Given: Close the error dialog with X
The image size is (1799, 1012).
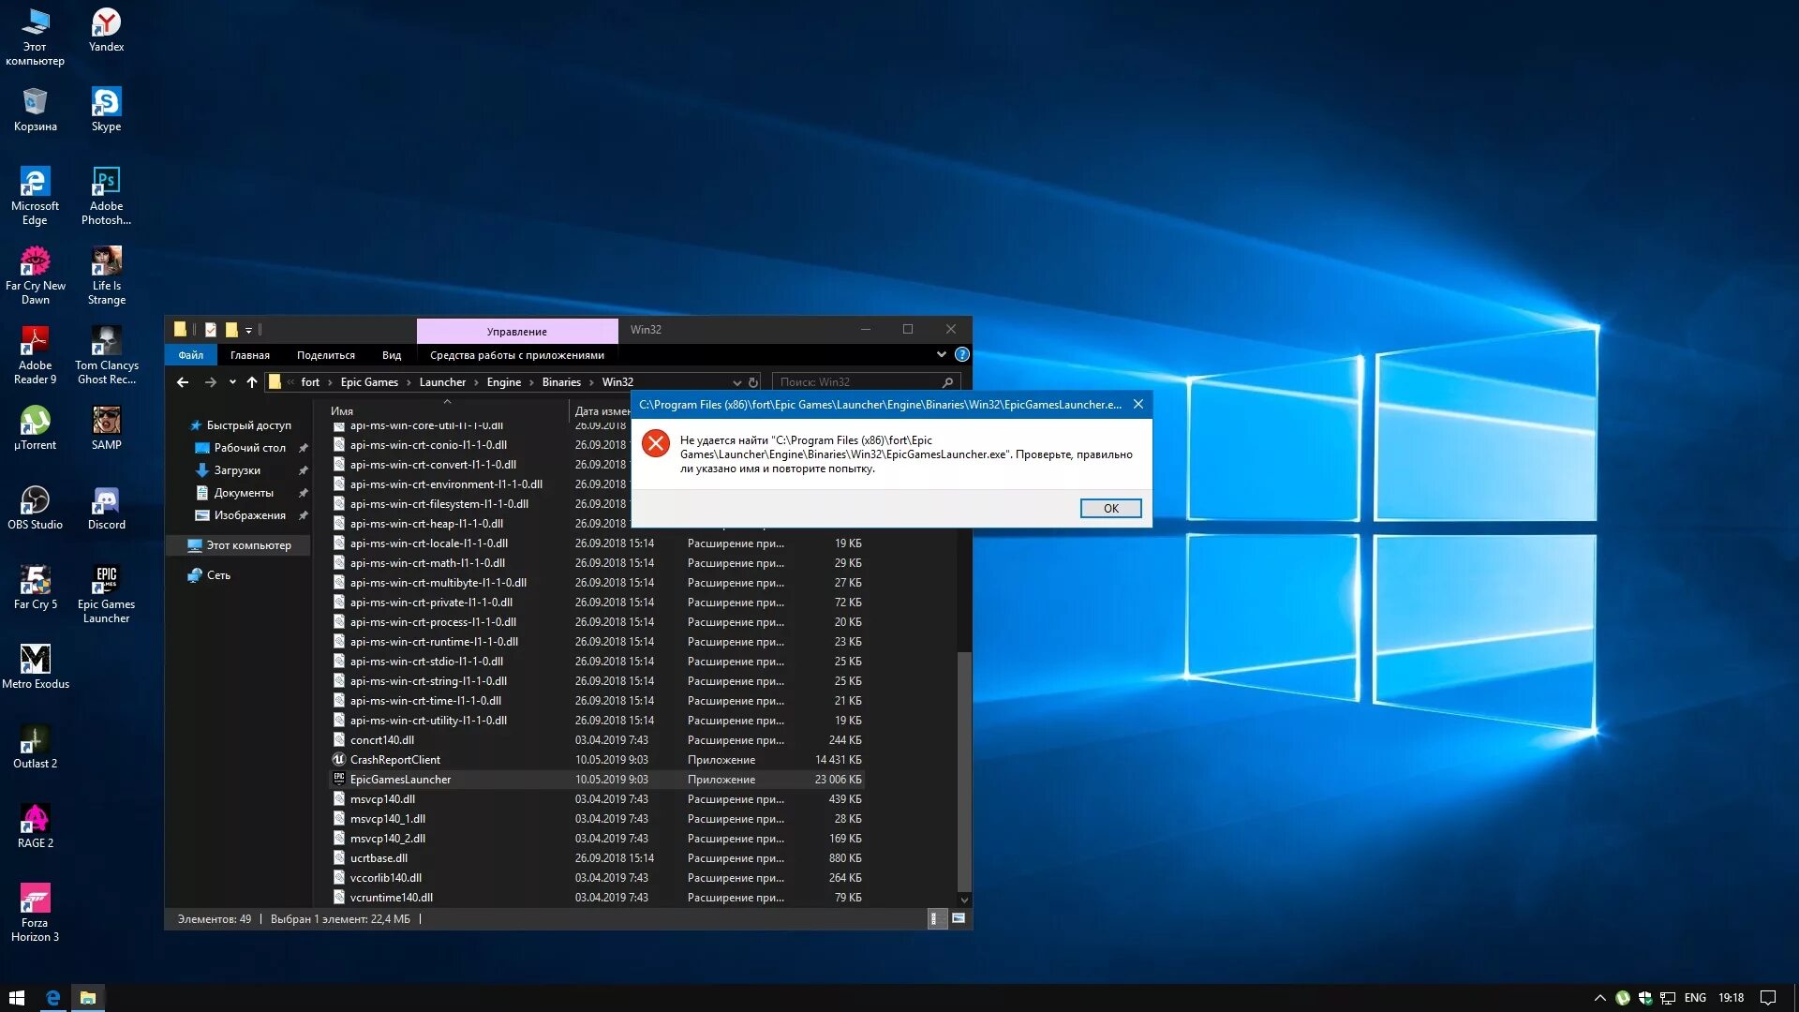Looking at the screenshot, I should point(1137,404).
